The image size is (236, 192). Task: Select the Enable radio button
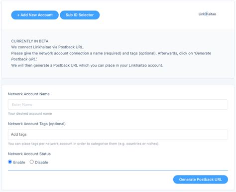tap(10, 162)
